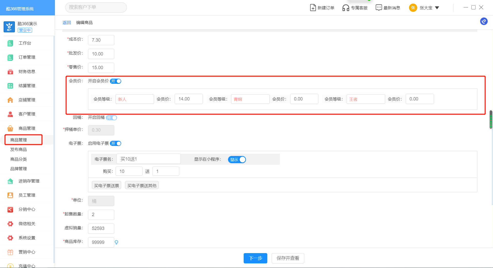
Task: Select 发布商品 in the sidebar submenu
Action: coord(18,150)
